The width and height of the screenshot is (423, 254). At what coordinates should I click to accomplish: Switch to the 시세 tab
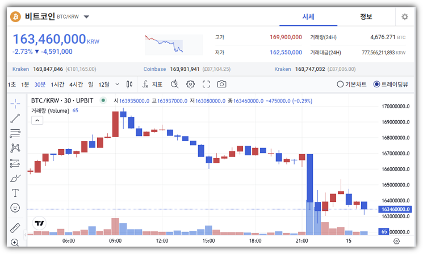tap(308, 16)
